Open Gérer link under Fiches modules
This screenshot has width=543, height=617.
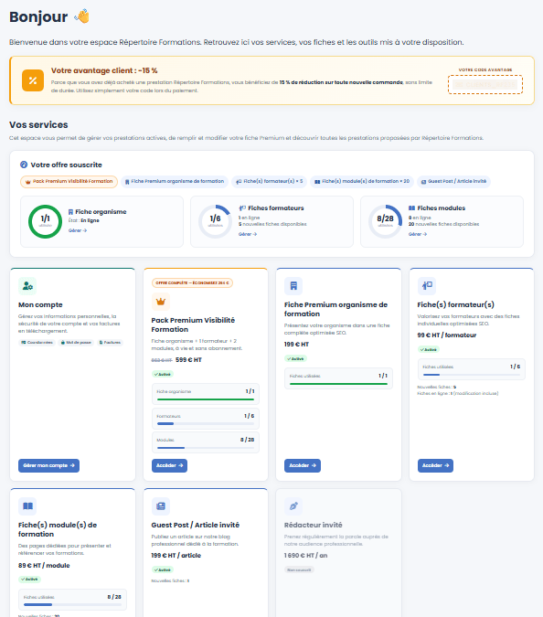pos(418,234)
